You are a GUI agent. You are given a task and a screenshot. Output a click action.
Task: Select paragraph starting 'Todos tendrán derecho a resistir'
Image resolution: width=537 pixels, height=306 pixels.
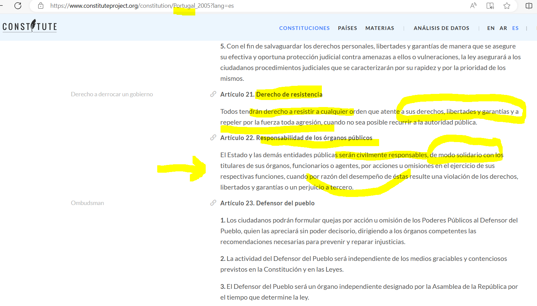[369, 117]
